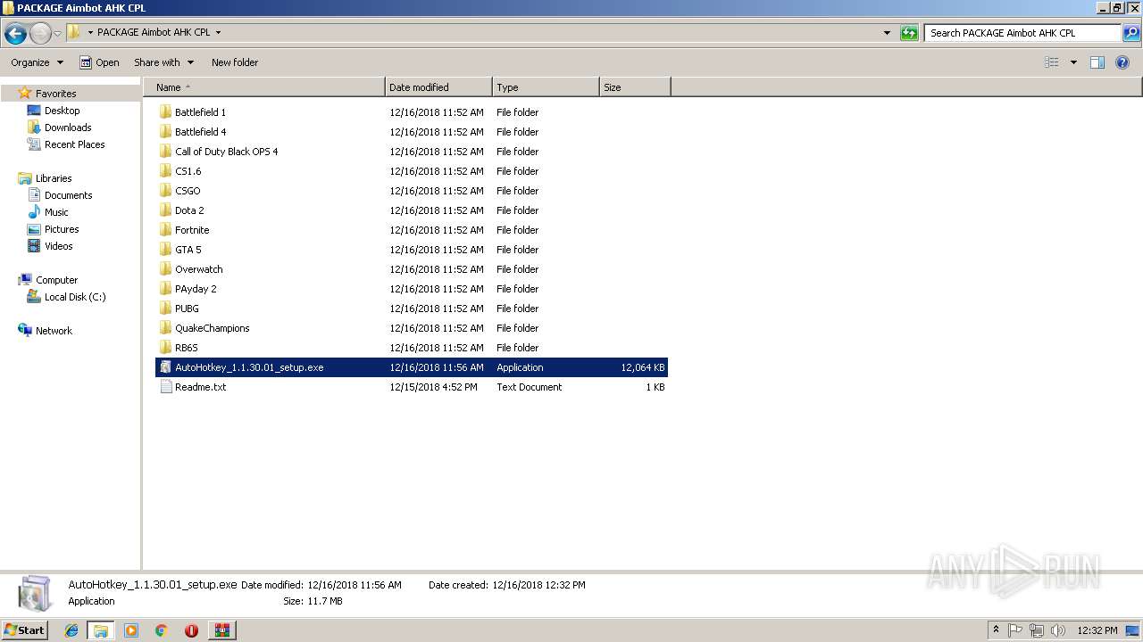This screenshot has height=642, width=1143.
Task: Sort by the Type column header
Action: click(x=546, y=87)
